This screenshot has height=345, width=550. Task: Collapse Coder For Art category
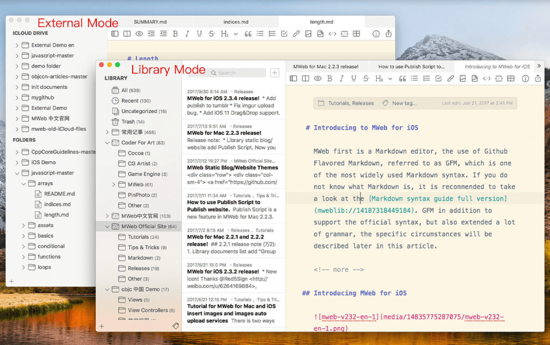click(107, 143)
